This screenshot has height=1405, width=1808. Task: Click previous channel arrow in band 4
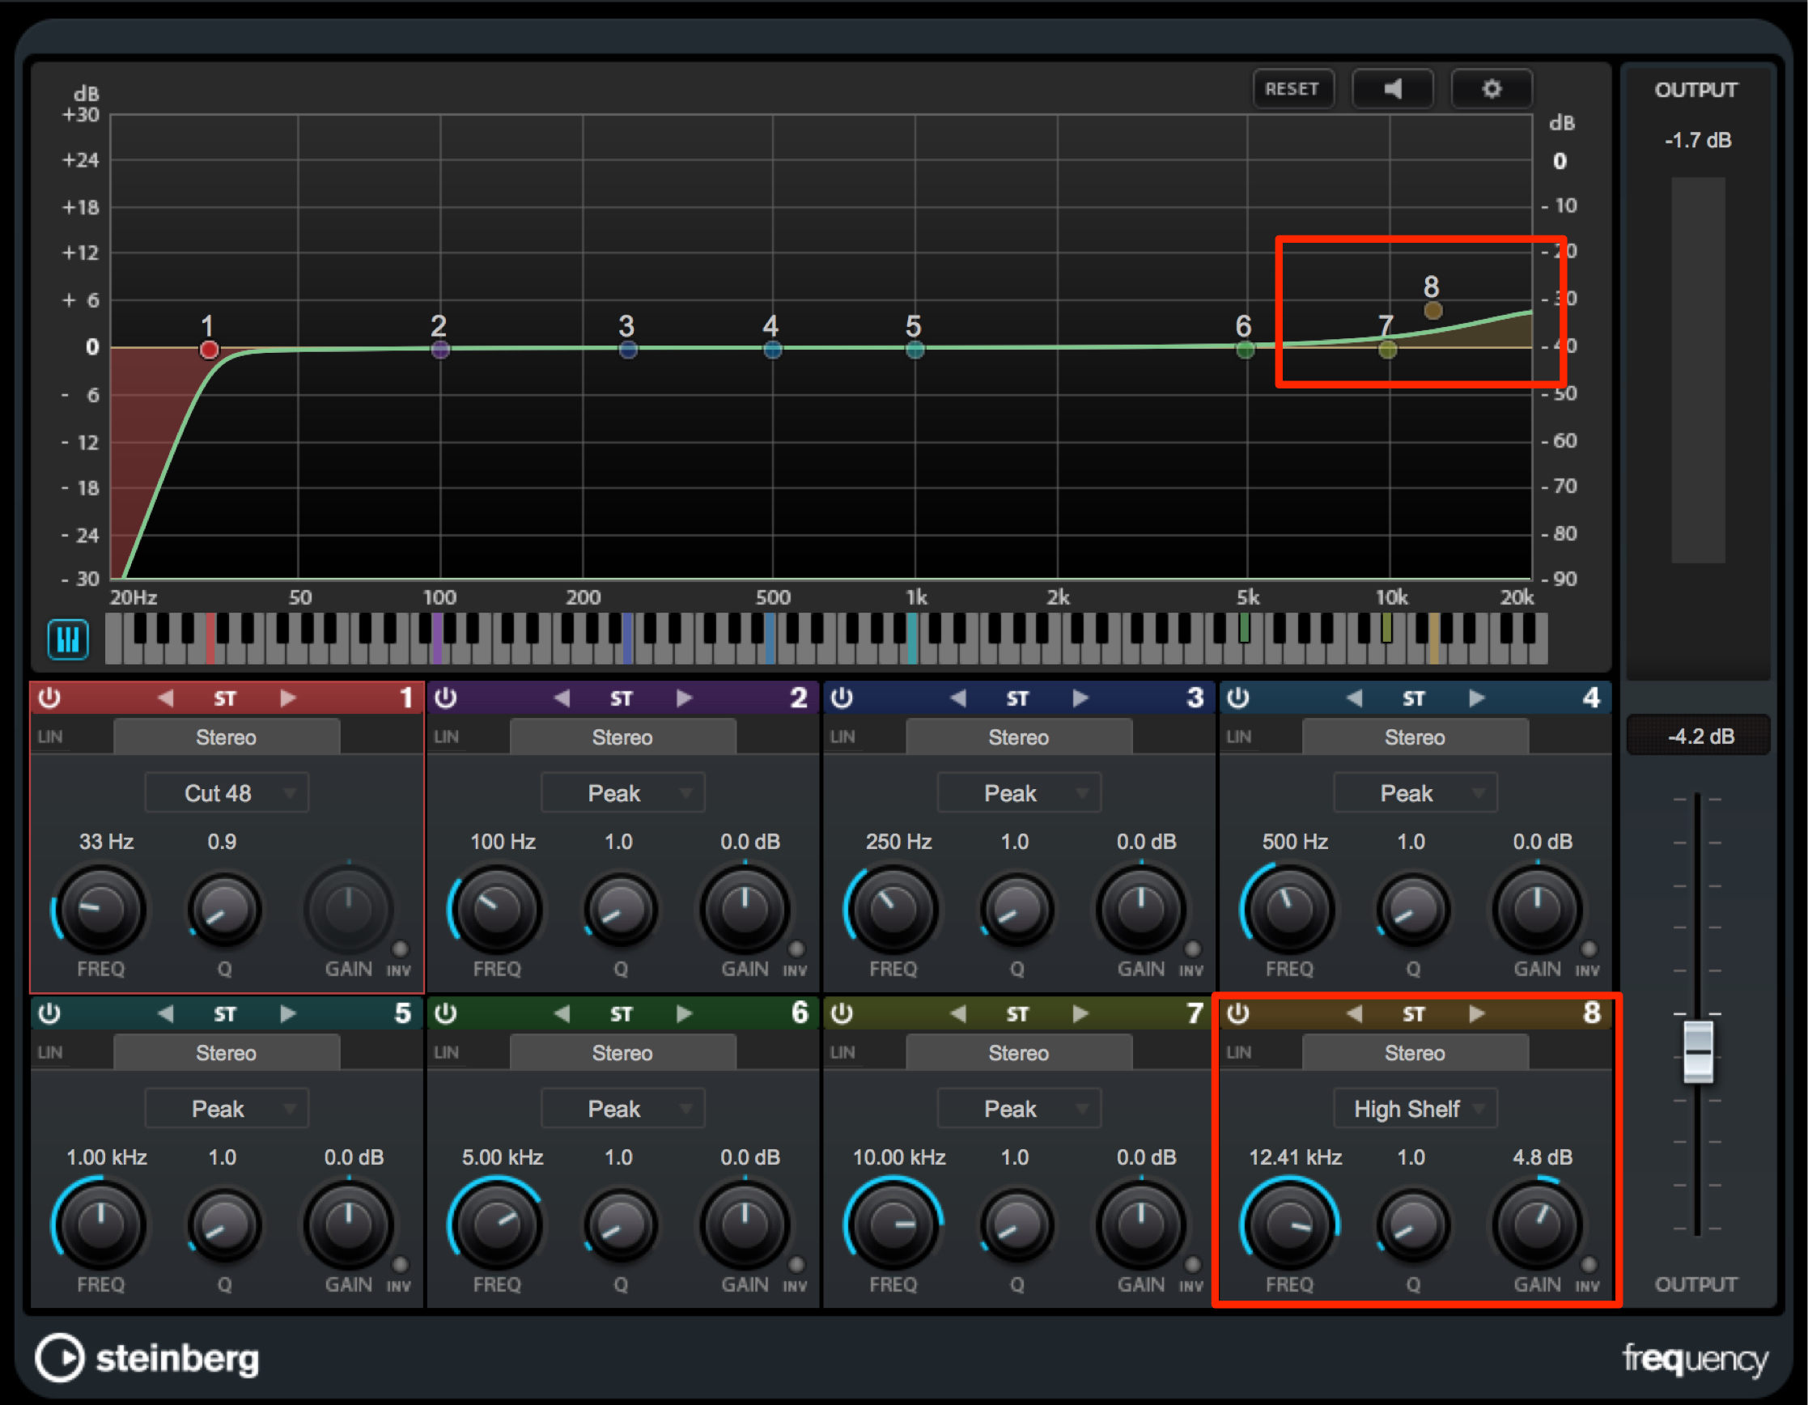[x=1354, y=698]
